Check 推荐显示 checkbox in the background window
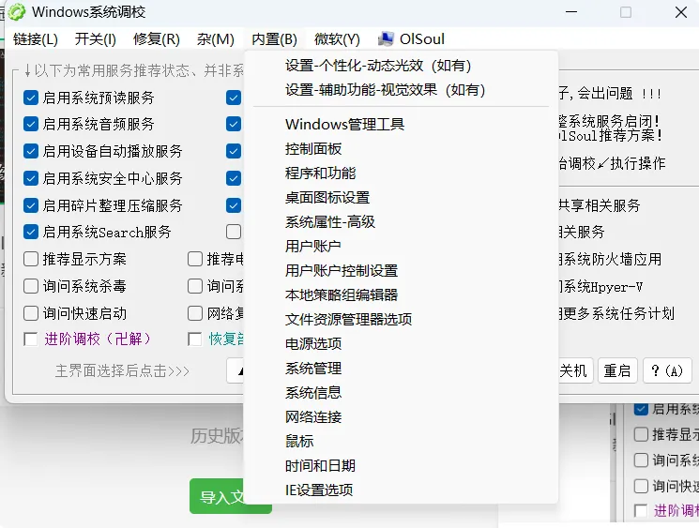 tap(641, 434)
